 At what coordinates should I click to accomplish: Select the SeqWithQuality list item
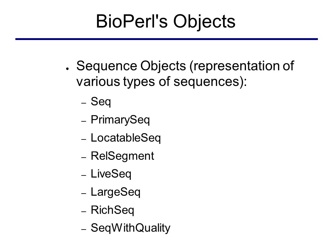[131, 228]
